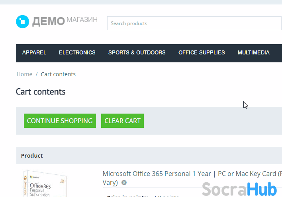Focus the Search products field
282x197 pixels.
point(194,23)
